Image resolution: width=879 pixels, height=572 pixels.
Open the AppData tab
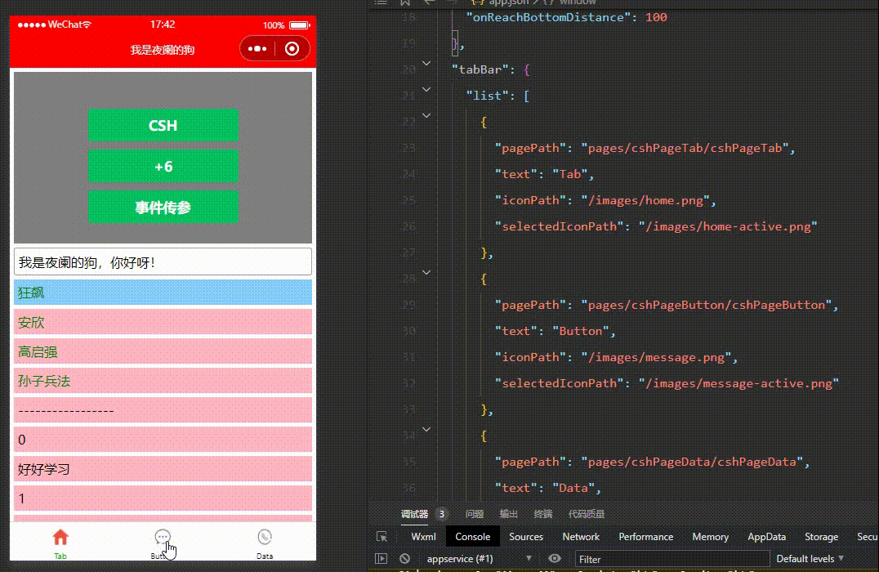766,537
